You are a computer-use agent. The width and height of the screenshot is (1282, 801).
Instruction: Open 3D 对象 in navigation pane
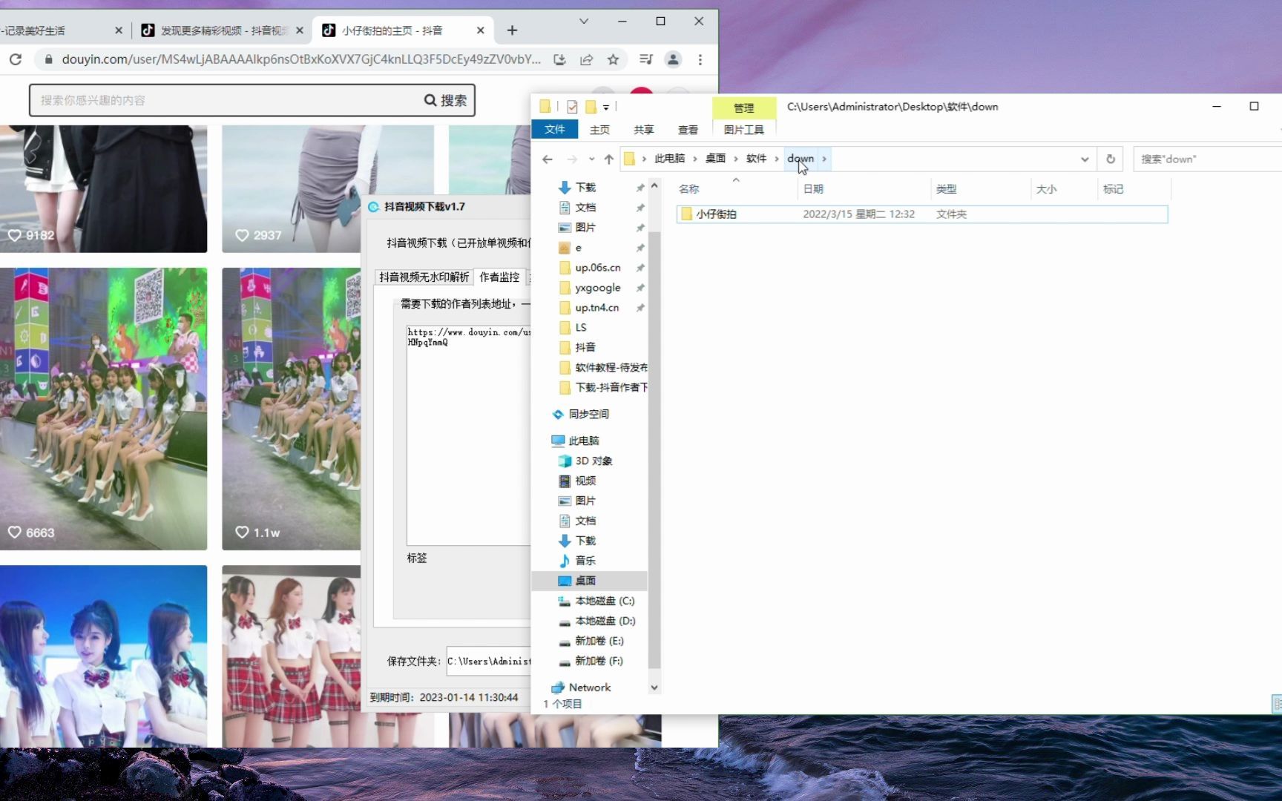[594, 461]
